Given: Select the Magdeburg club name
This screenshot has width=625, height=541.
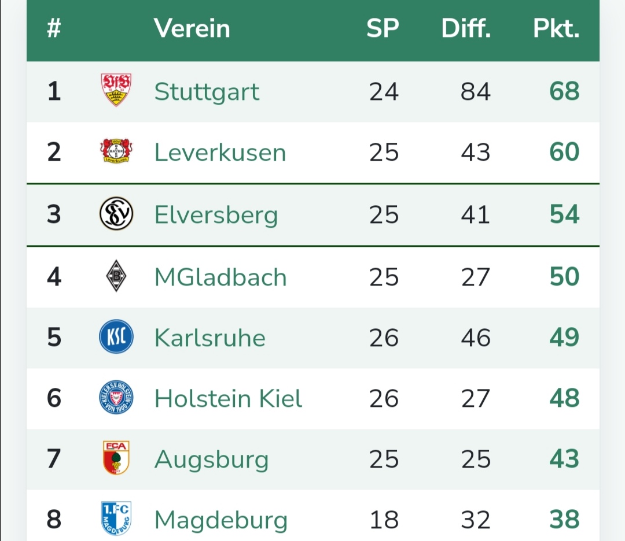Looking at the screenshot, I should [220, 520].
